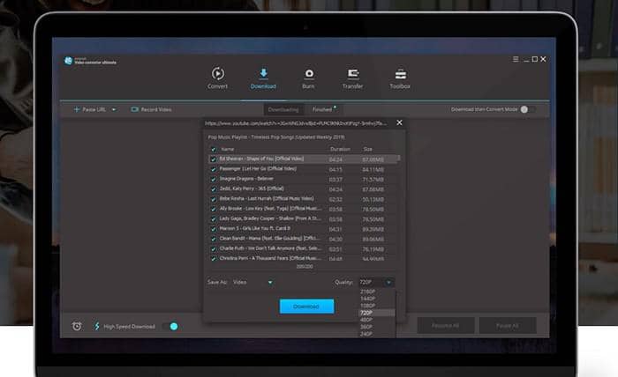Click the blue Download button
618x377 pixels.
(x=306, y=306)
